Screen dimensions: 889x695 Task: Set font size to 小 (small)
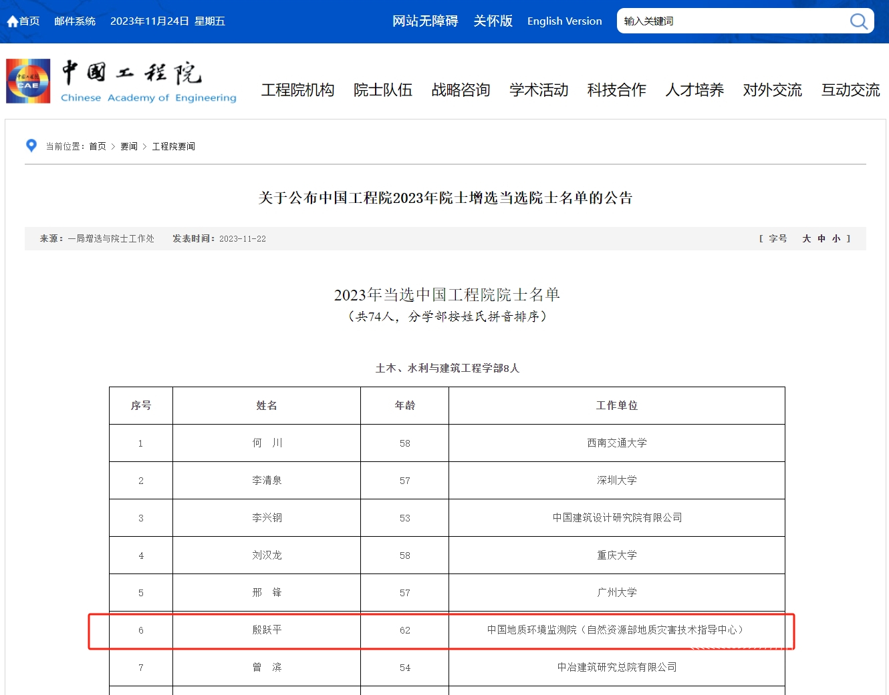coord(836,238)
